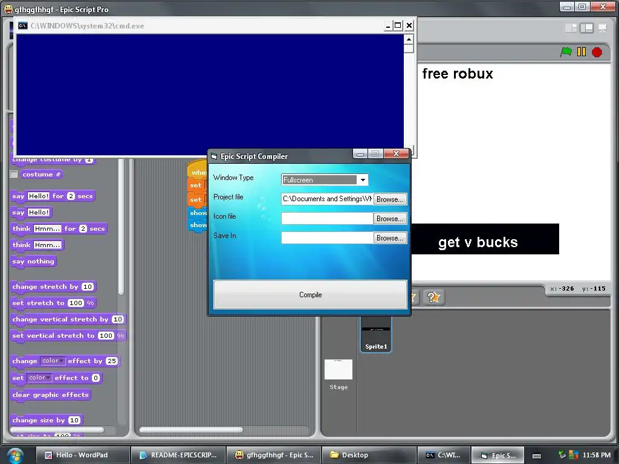Get surprise sprite with question-star icon
Image resolution: width=619 pixels, height=464 pixels.
tap(433, 297)
